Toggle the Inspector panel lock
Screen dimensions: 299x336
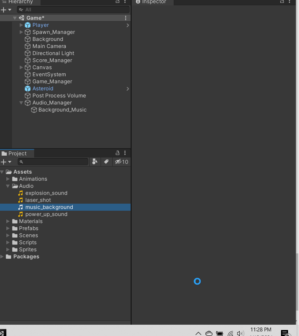[x=282, y=1]
